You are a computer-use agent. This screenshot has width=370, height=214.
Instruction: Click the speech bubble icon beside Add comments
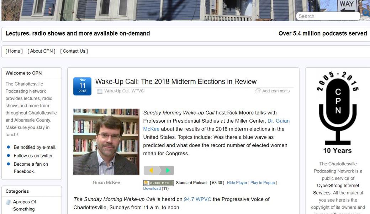click(258, 91)
